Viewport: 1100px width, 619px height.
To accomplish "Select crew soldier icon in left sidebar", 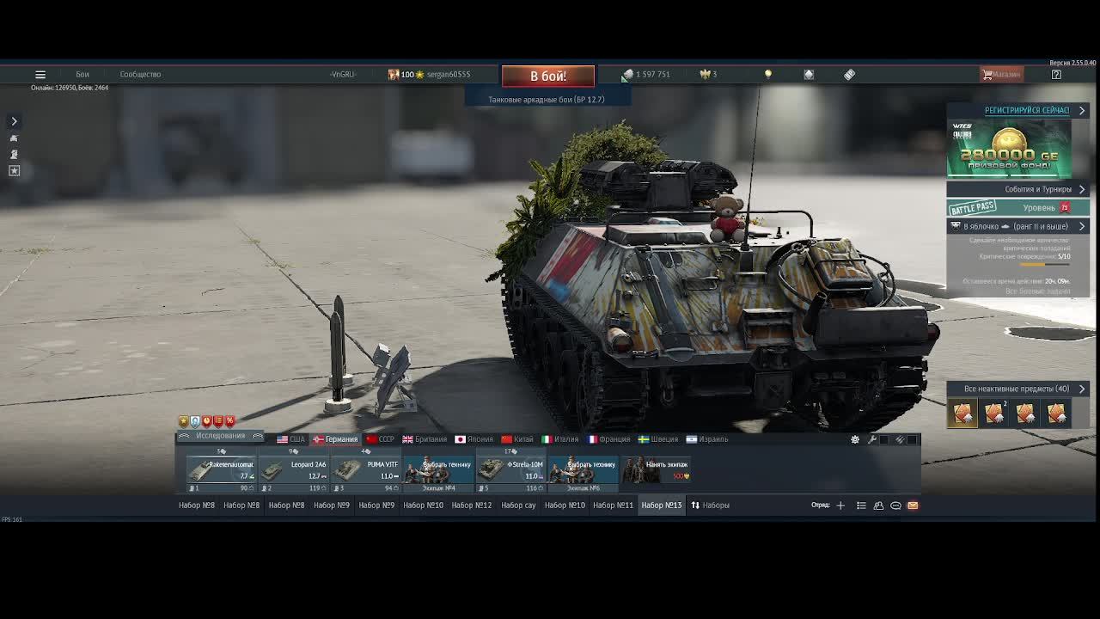I will (x=14, y=154).
